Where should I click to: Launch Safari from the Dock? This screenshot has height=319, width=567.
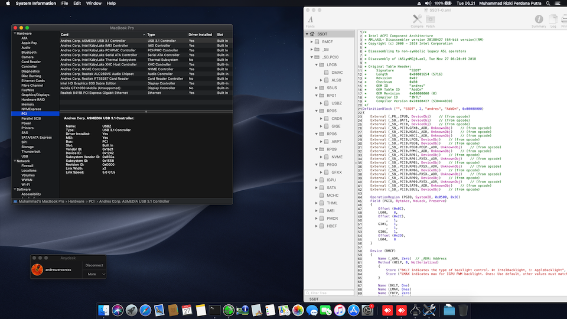[x=145, y=310]
